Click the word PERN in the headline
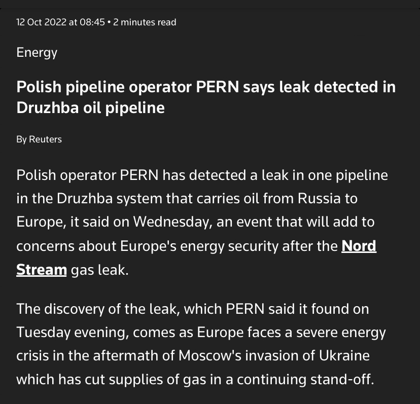Screen dimensions: 420x404 217,87
